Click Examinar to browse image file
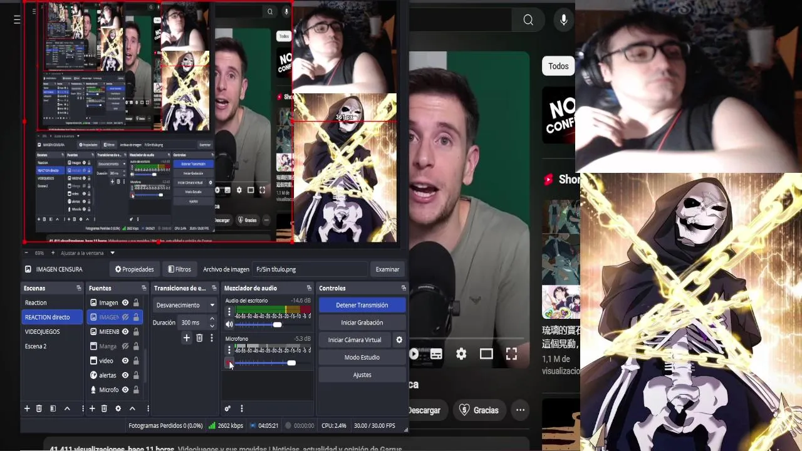The width and height of the screenshot is (802, 451). click(387, 269)
